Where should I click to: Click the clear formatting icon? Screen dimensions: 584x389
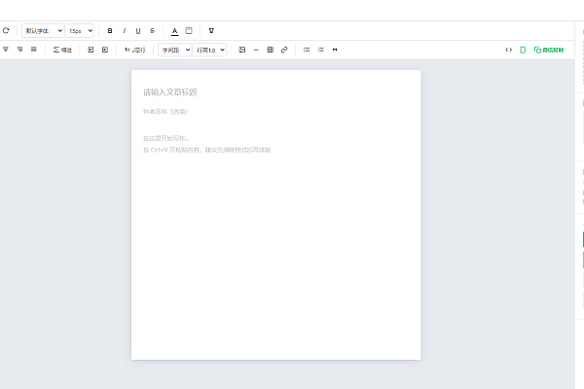211,31
